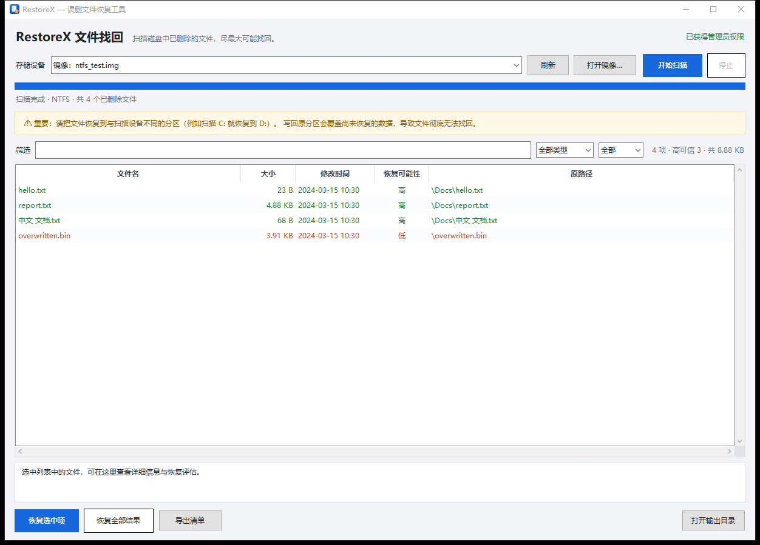Start scanning with 开始扫描 button

point(673,65)
